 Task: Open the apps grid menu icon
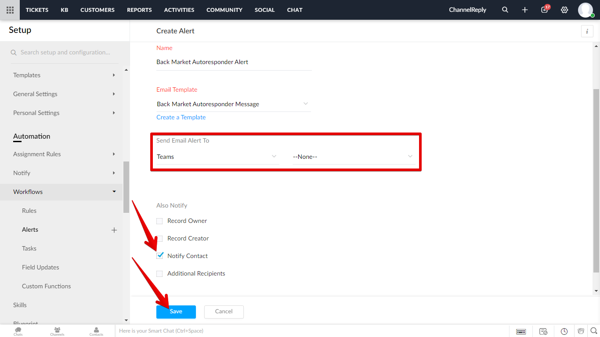coord(10,10)
